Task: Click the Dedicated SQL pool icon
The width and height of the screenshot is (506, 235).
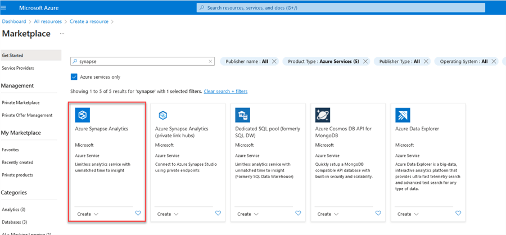Action: (x=243, y=115)
